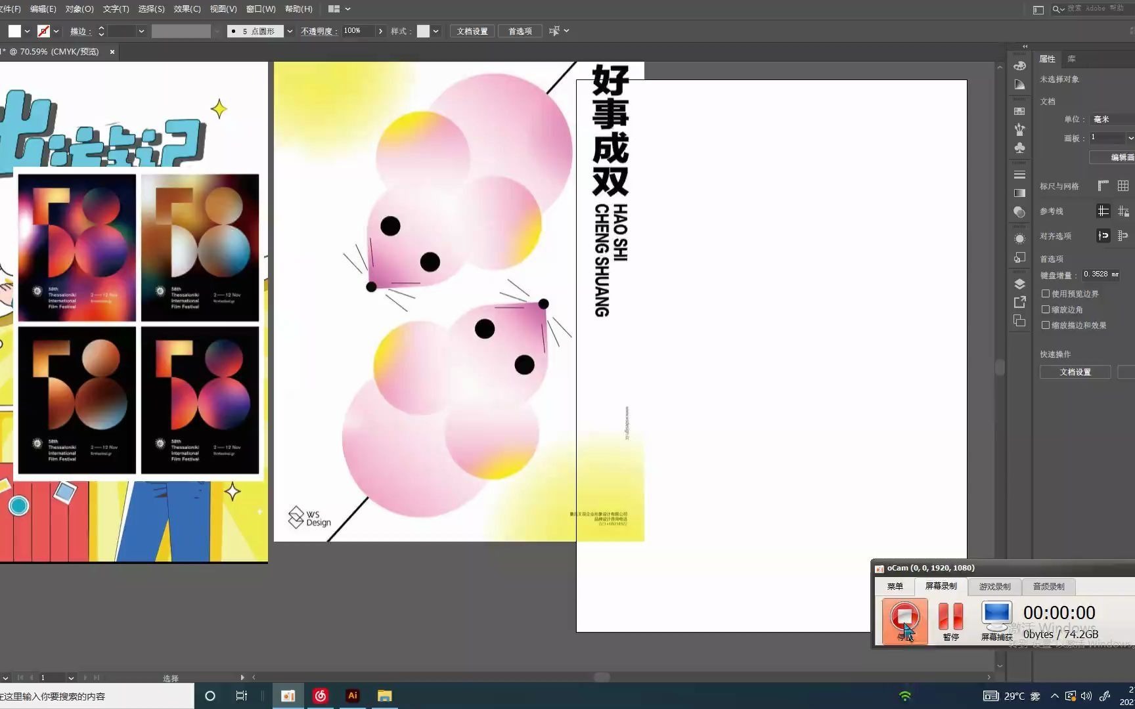Enable the 缩放边角 checkbox

[x=1046, y=309]
